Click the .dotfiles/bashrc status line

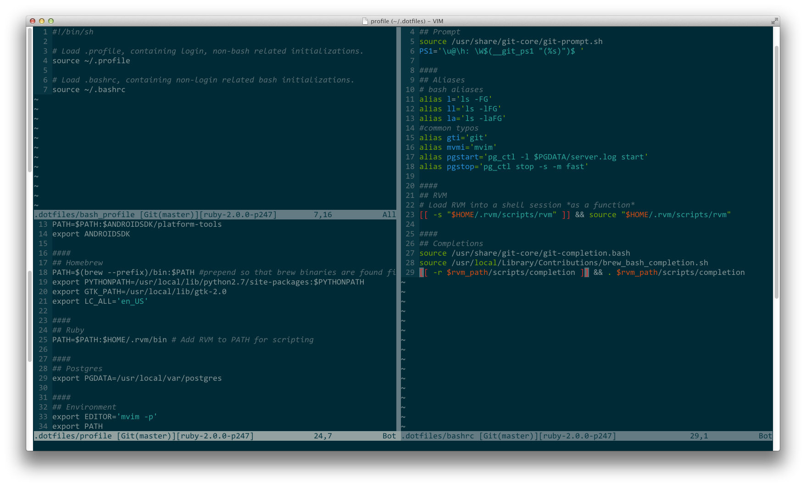[587, 436]
